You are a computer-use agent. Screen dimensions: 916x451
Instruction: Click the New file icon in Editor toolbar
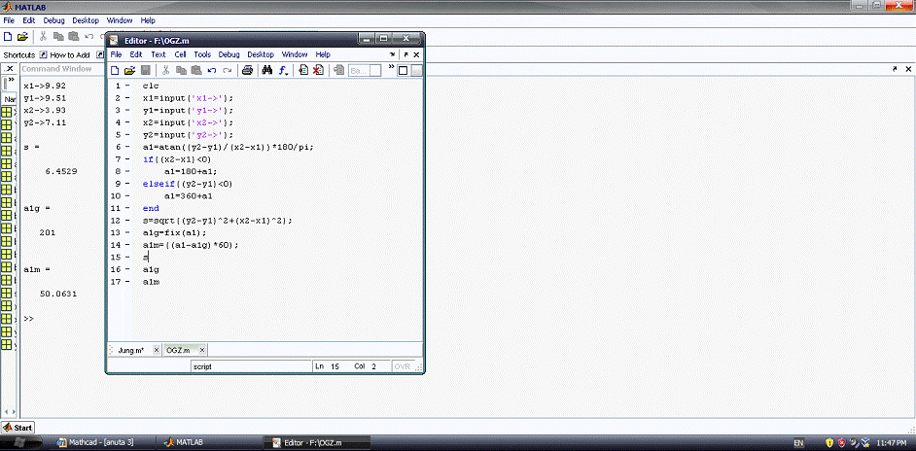click(x=115, y=70)
